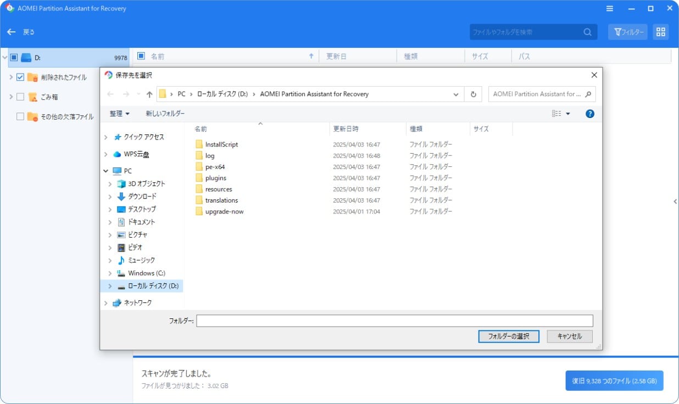
Task: Expand the ごみ箱 tree node
Action: [x=11, y=97]
